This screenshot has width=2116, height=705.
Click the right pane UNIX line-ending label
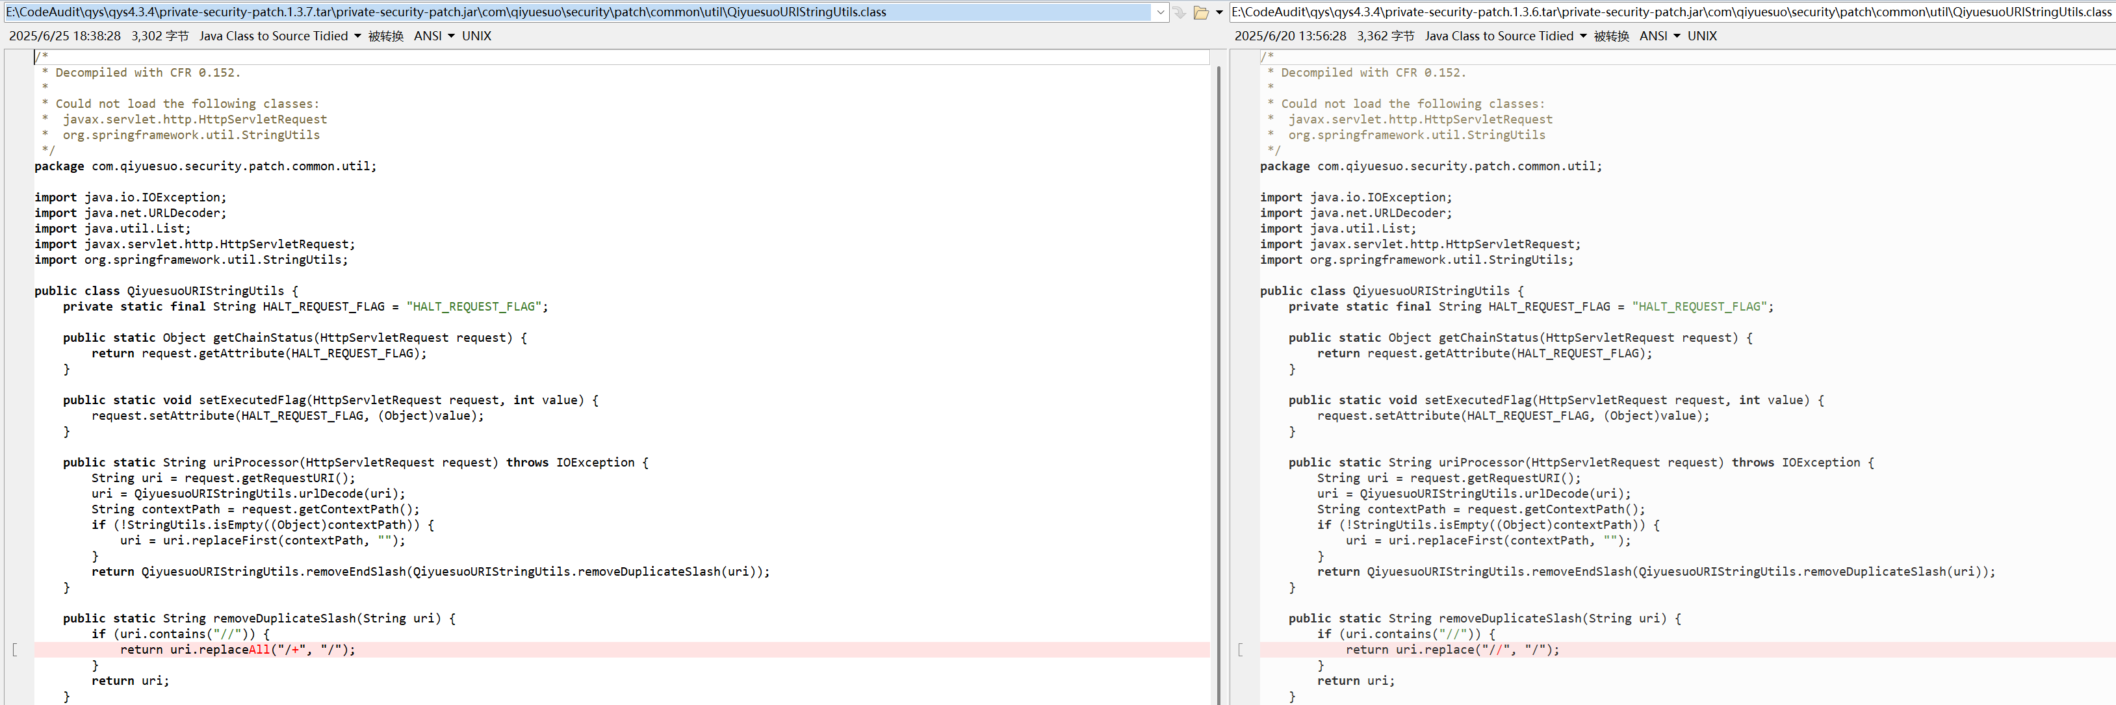click(x=1702, y=36)
